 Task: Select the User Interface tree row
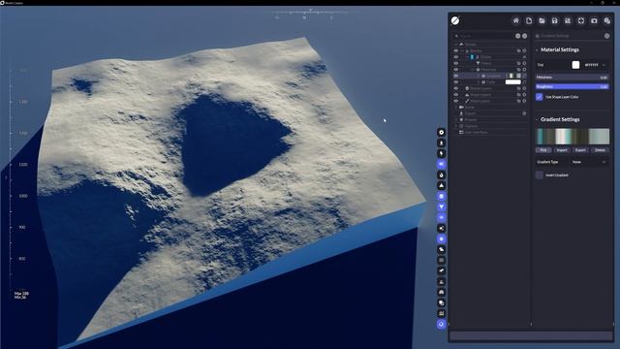click(x=490, y=132)
